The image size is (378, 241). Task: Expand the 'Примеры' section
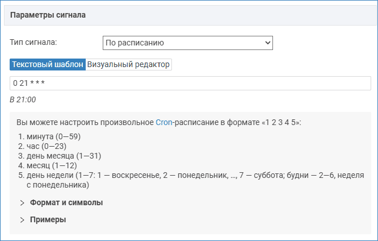48,220
